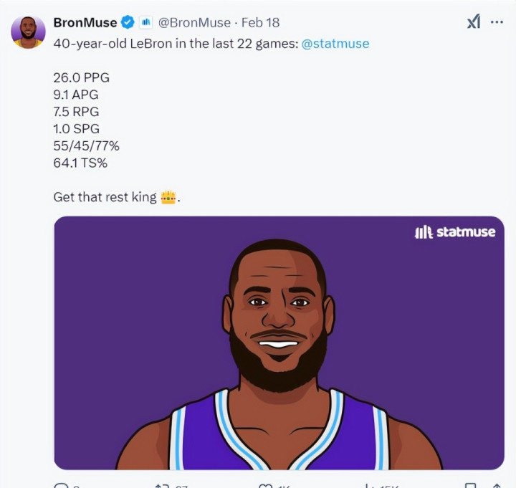Click the reply speech bubble icon
Image resolution: width=516 pixels, height=488 pixels.
click(x=61, y=485)
